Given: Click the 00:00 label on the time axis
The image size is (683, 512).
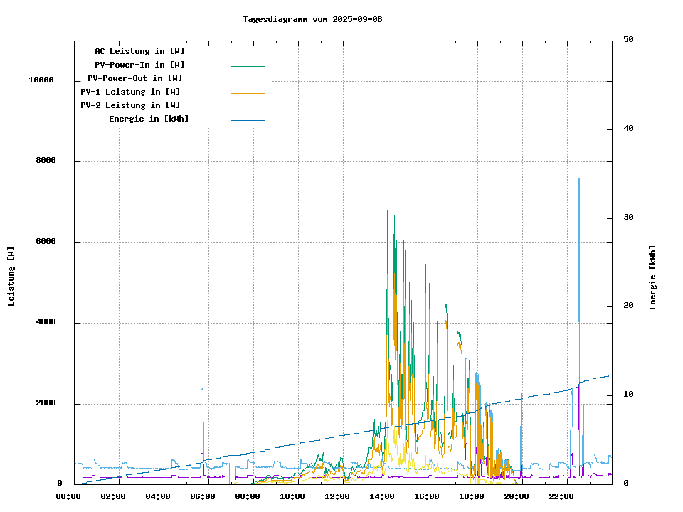Looking at the screenshot, I should click(69, 496).
